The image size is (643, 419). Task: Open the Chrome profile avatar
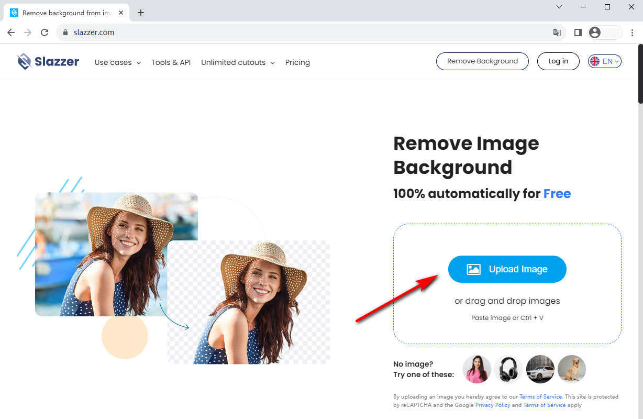pos(595,32)
